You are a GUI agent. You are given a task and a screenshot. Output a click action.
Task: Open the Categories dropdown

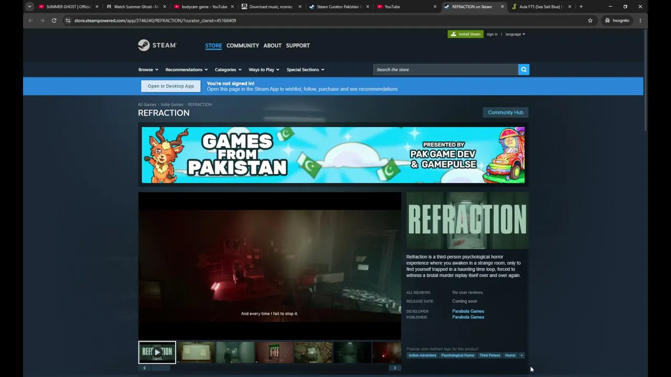tap(228, 70)
